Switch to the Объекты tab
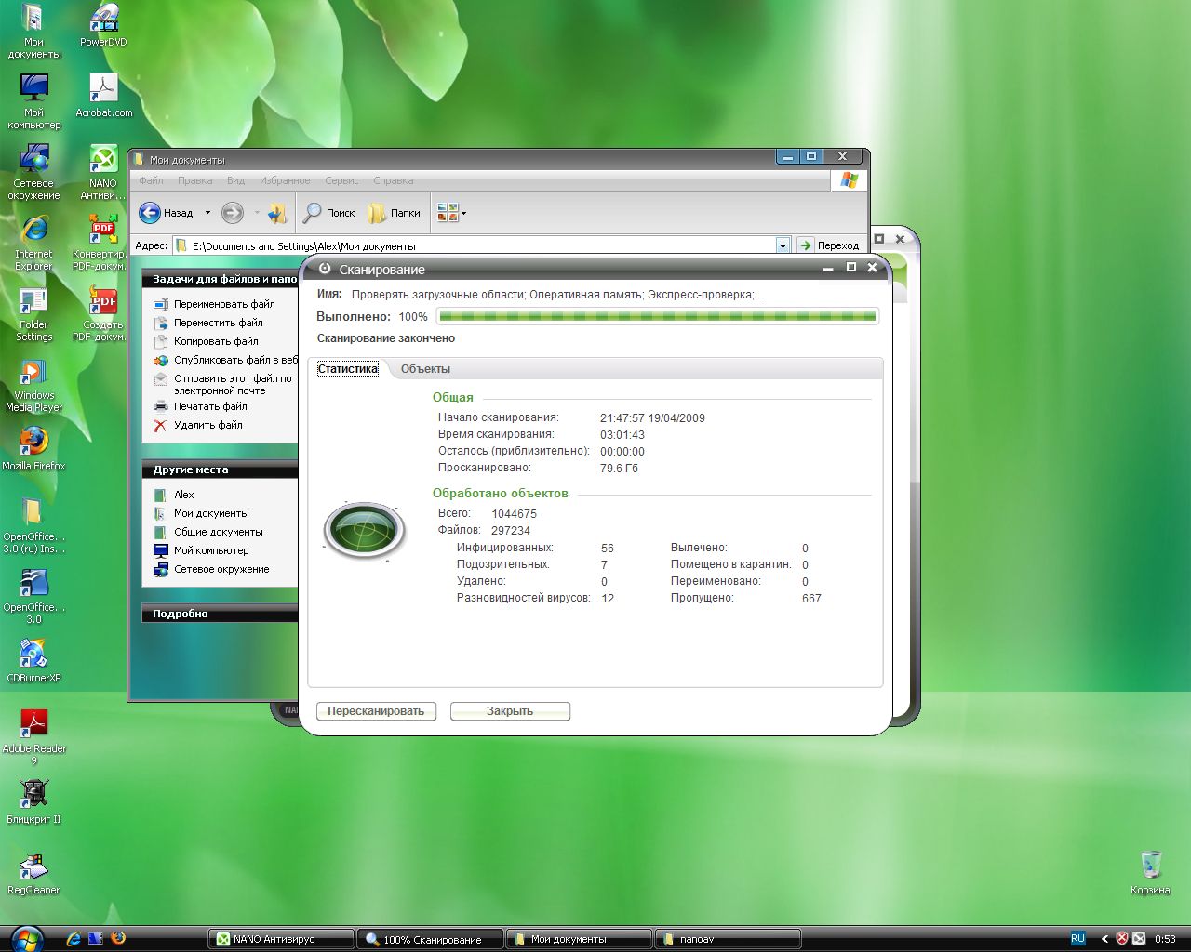 click(x=425, y=369)
